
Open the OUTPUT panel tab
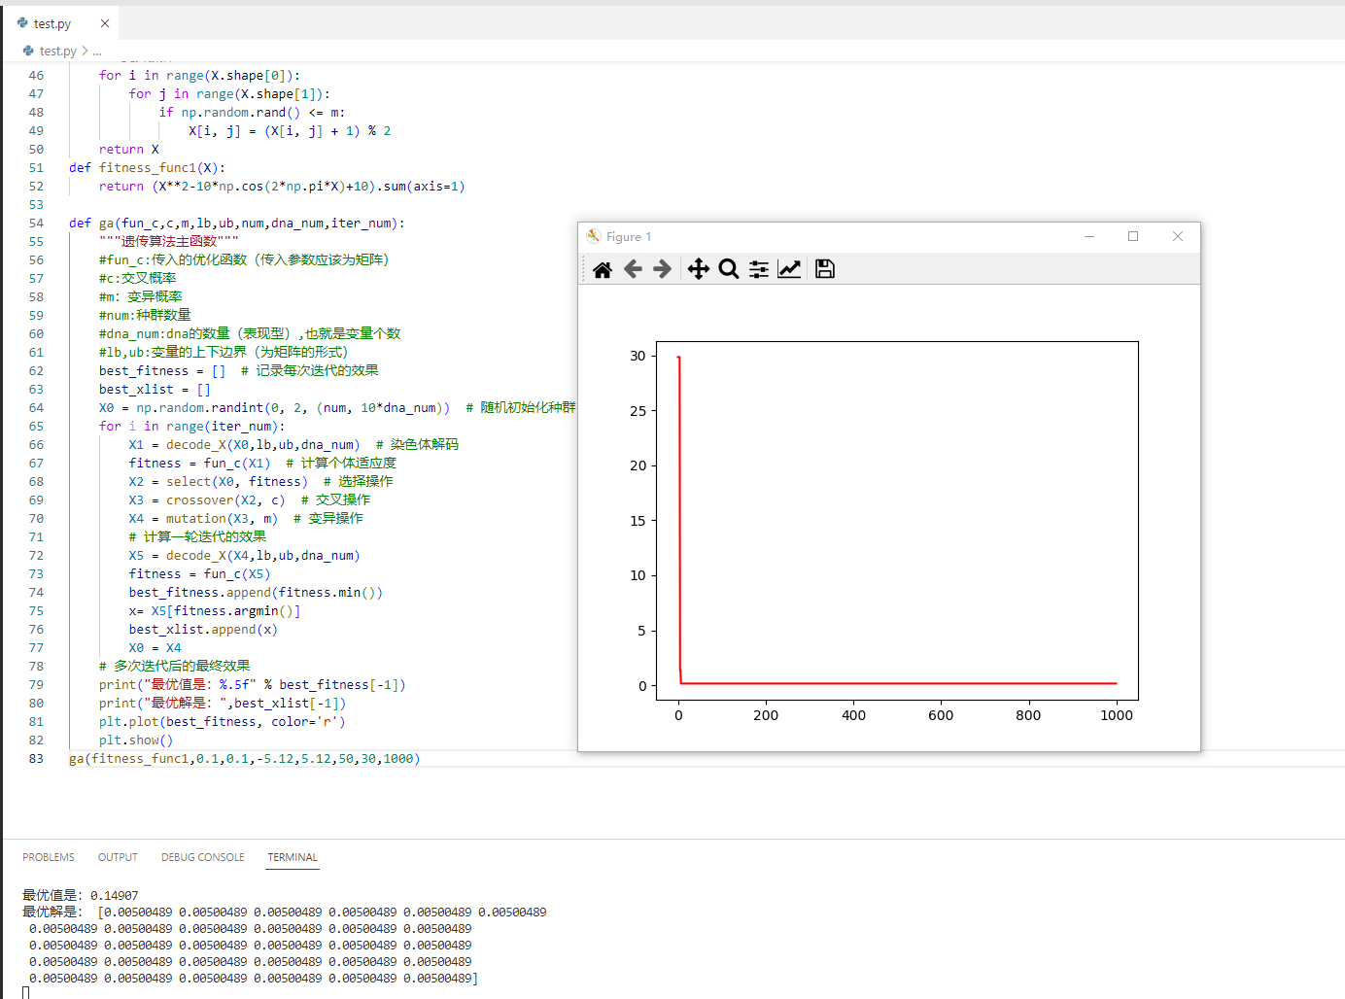tap(118, 857)
